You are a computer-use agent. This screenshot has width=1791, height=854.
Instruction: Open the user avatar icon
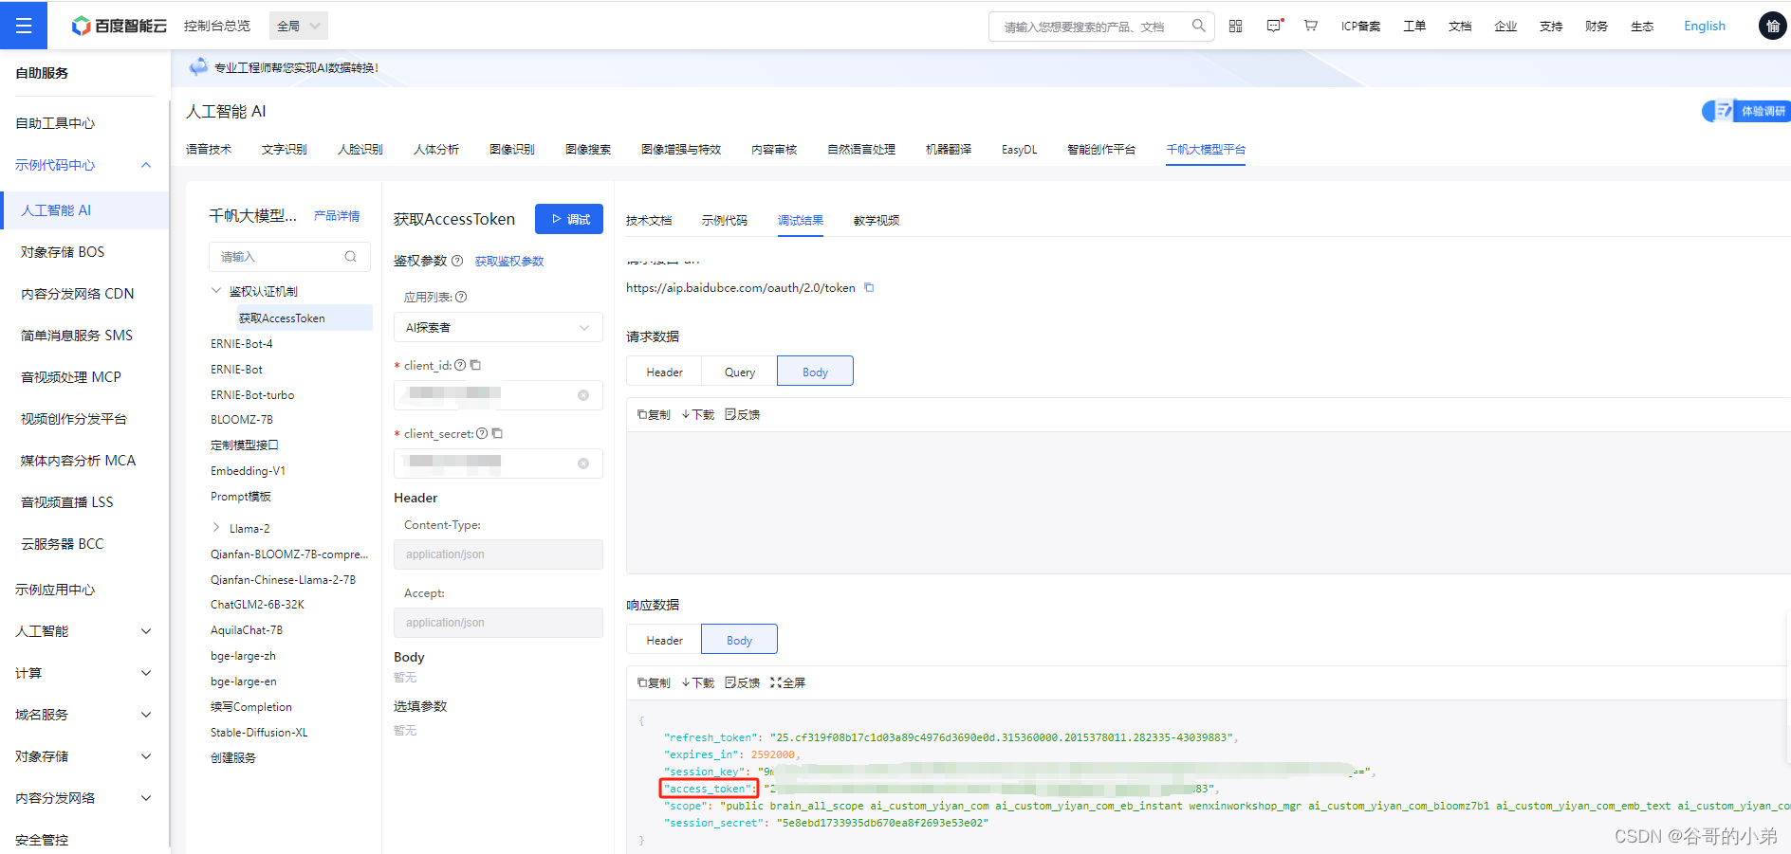[x=1772, y=26]
